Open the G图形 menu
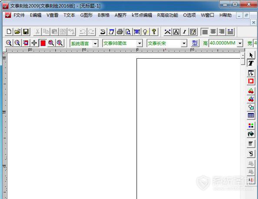 pyautogui.click(x=86, y=15)
